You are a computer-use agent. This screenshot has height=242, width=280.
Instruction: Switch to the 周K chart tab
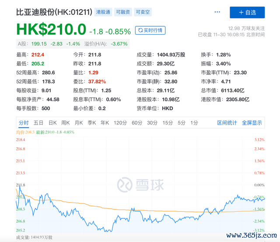tap(65, 123)
